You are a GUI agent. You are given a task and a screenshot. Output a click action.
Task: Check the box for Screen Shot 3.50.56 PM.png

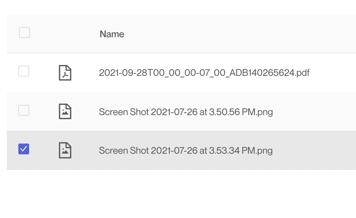(24, 110)
